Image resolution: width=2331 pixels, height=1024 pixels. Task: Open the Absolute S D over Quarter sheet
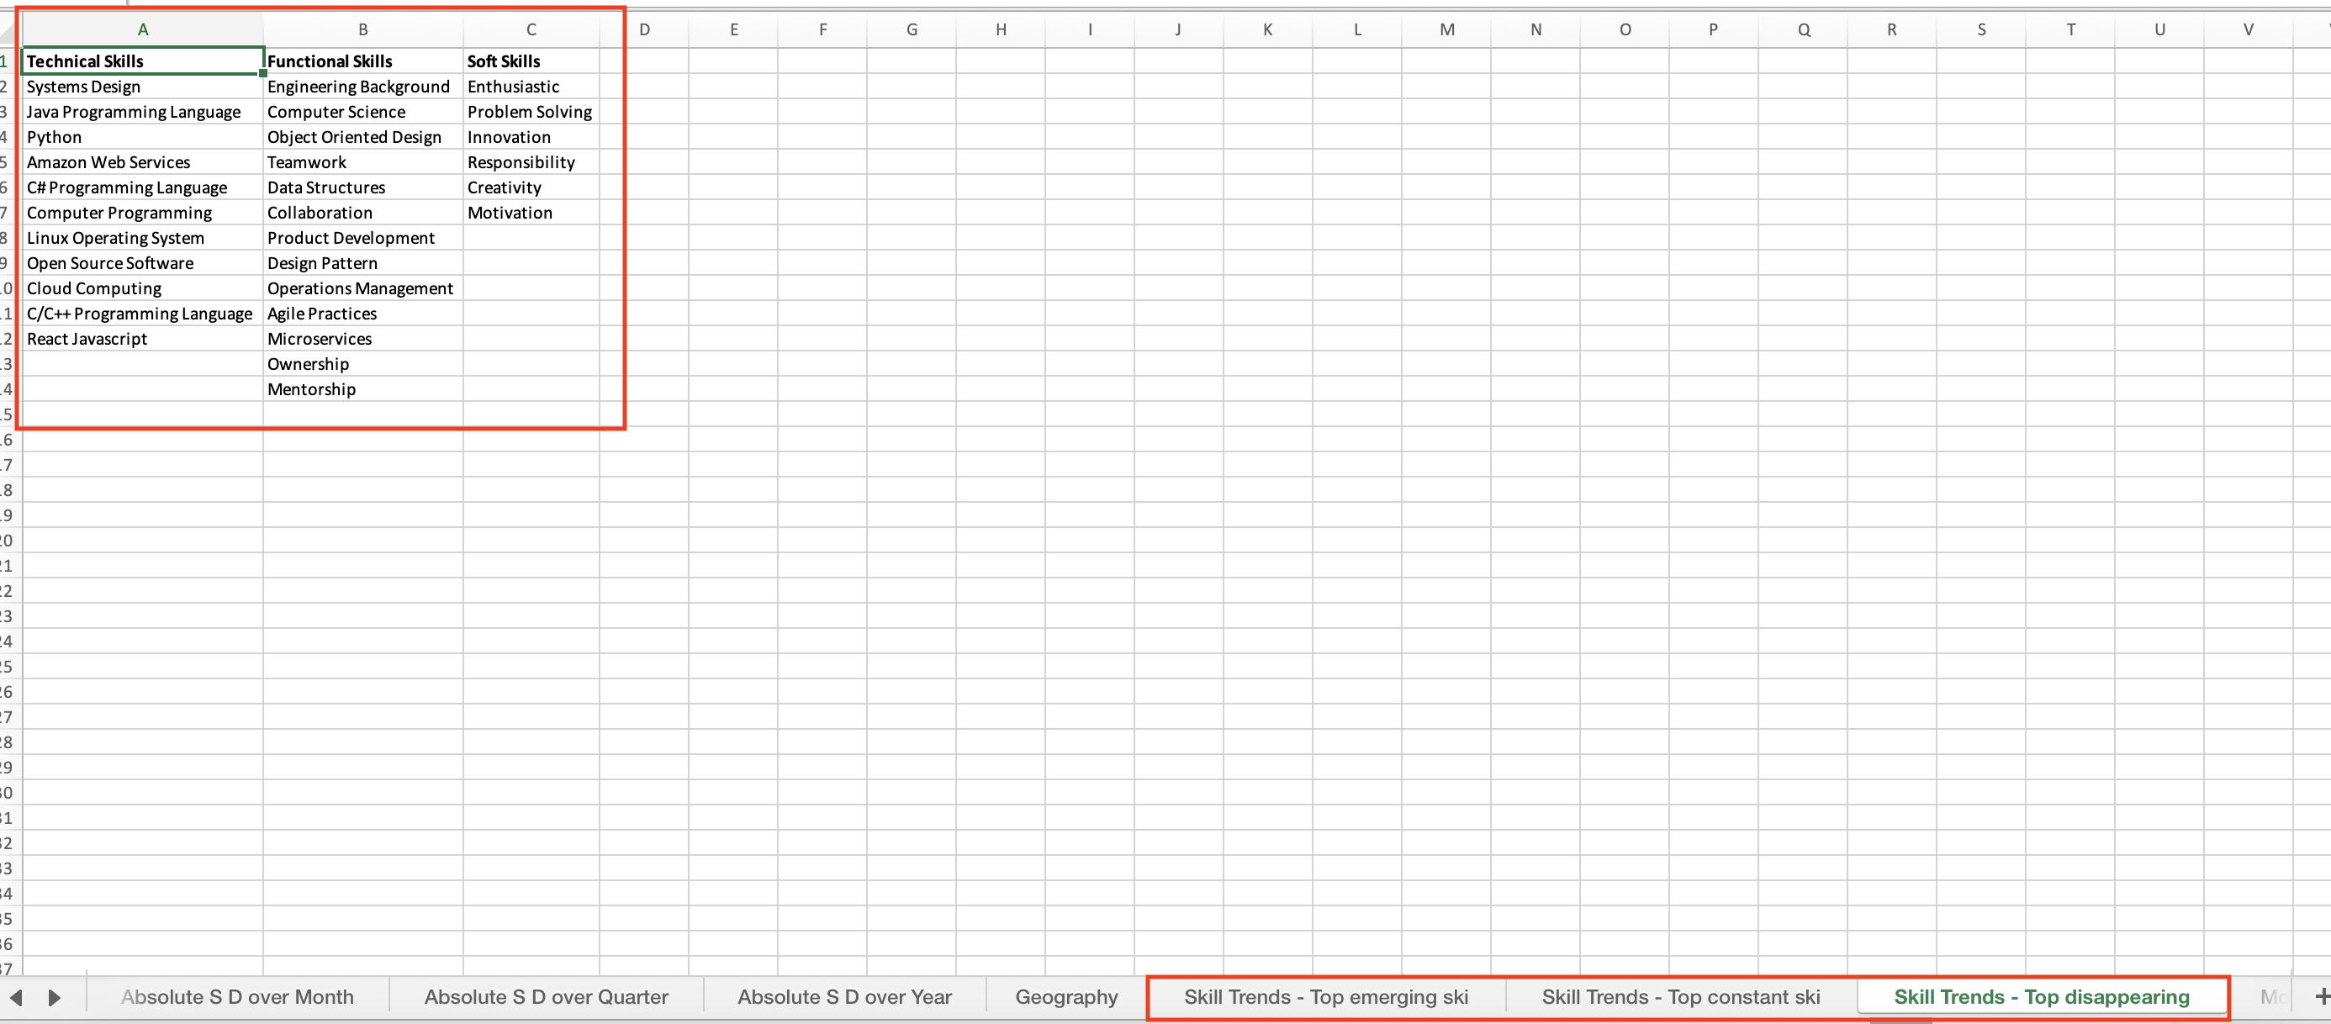coord(546,997)
